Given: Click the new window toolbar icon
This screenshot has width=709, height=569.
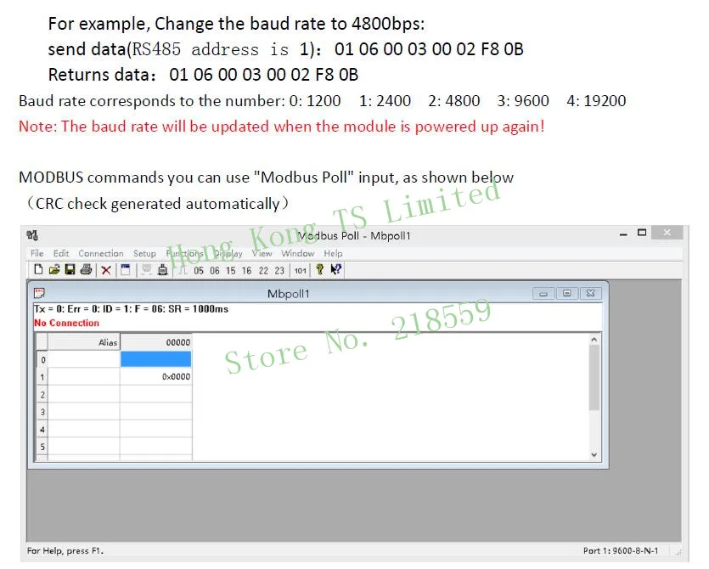Looking at the screenshot, I should tap(126, 270).
